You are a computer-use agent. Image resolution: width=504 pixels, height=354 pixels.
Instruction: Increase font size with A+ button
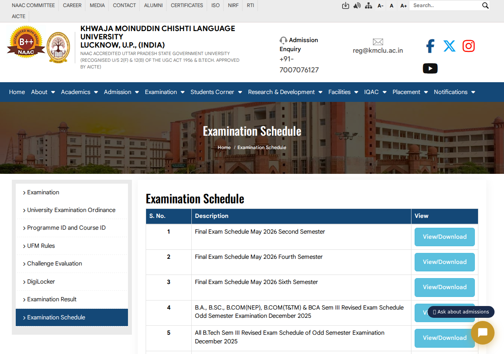(x=404, y=6)
